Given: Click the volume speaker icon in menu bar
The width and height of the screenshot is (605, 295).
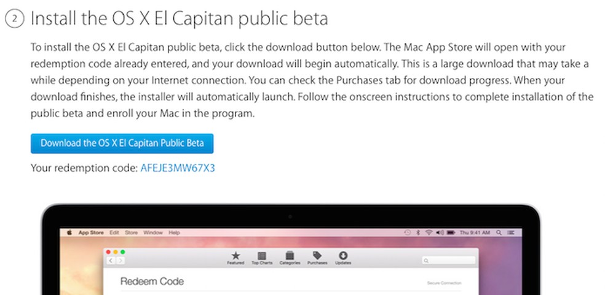Looking at the screenshot, I should (x=440, y=232).
